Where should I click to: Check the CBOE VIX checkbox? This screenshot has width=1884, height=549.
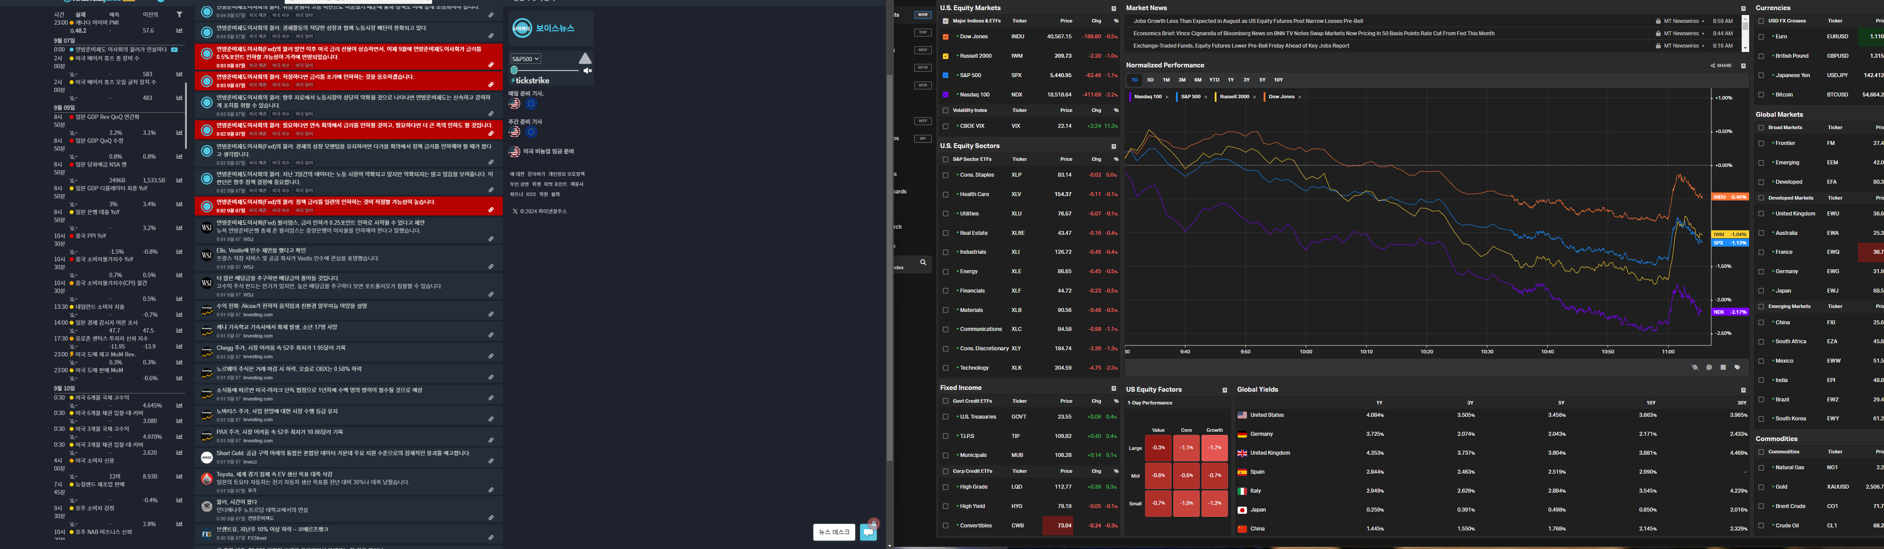[x=946, y=126]
